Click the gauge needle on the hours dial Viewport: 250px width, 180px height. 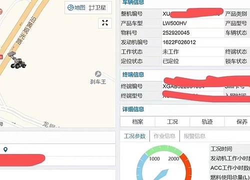161,174
